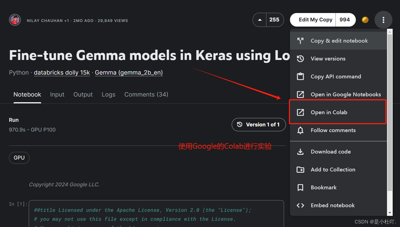The width and height of the screenshot is (400, 227).
Task: Select Open in Colab menu entry
Action: coord(338,112)
